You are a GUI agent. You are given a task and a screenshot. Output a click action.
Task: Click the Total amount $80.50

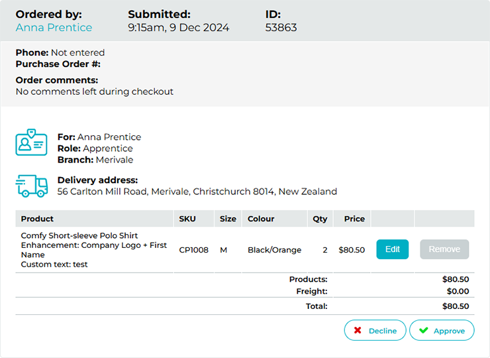pyautogui.click(x=456, y=306)
